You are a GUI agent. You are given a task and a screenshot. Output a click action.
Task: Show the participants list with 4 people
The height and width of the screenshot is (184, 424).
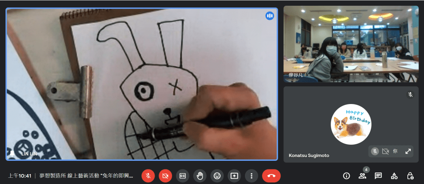pos(362,176)
